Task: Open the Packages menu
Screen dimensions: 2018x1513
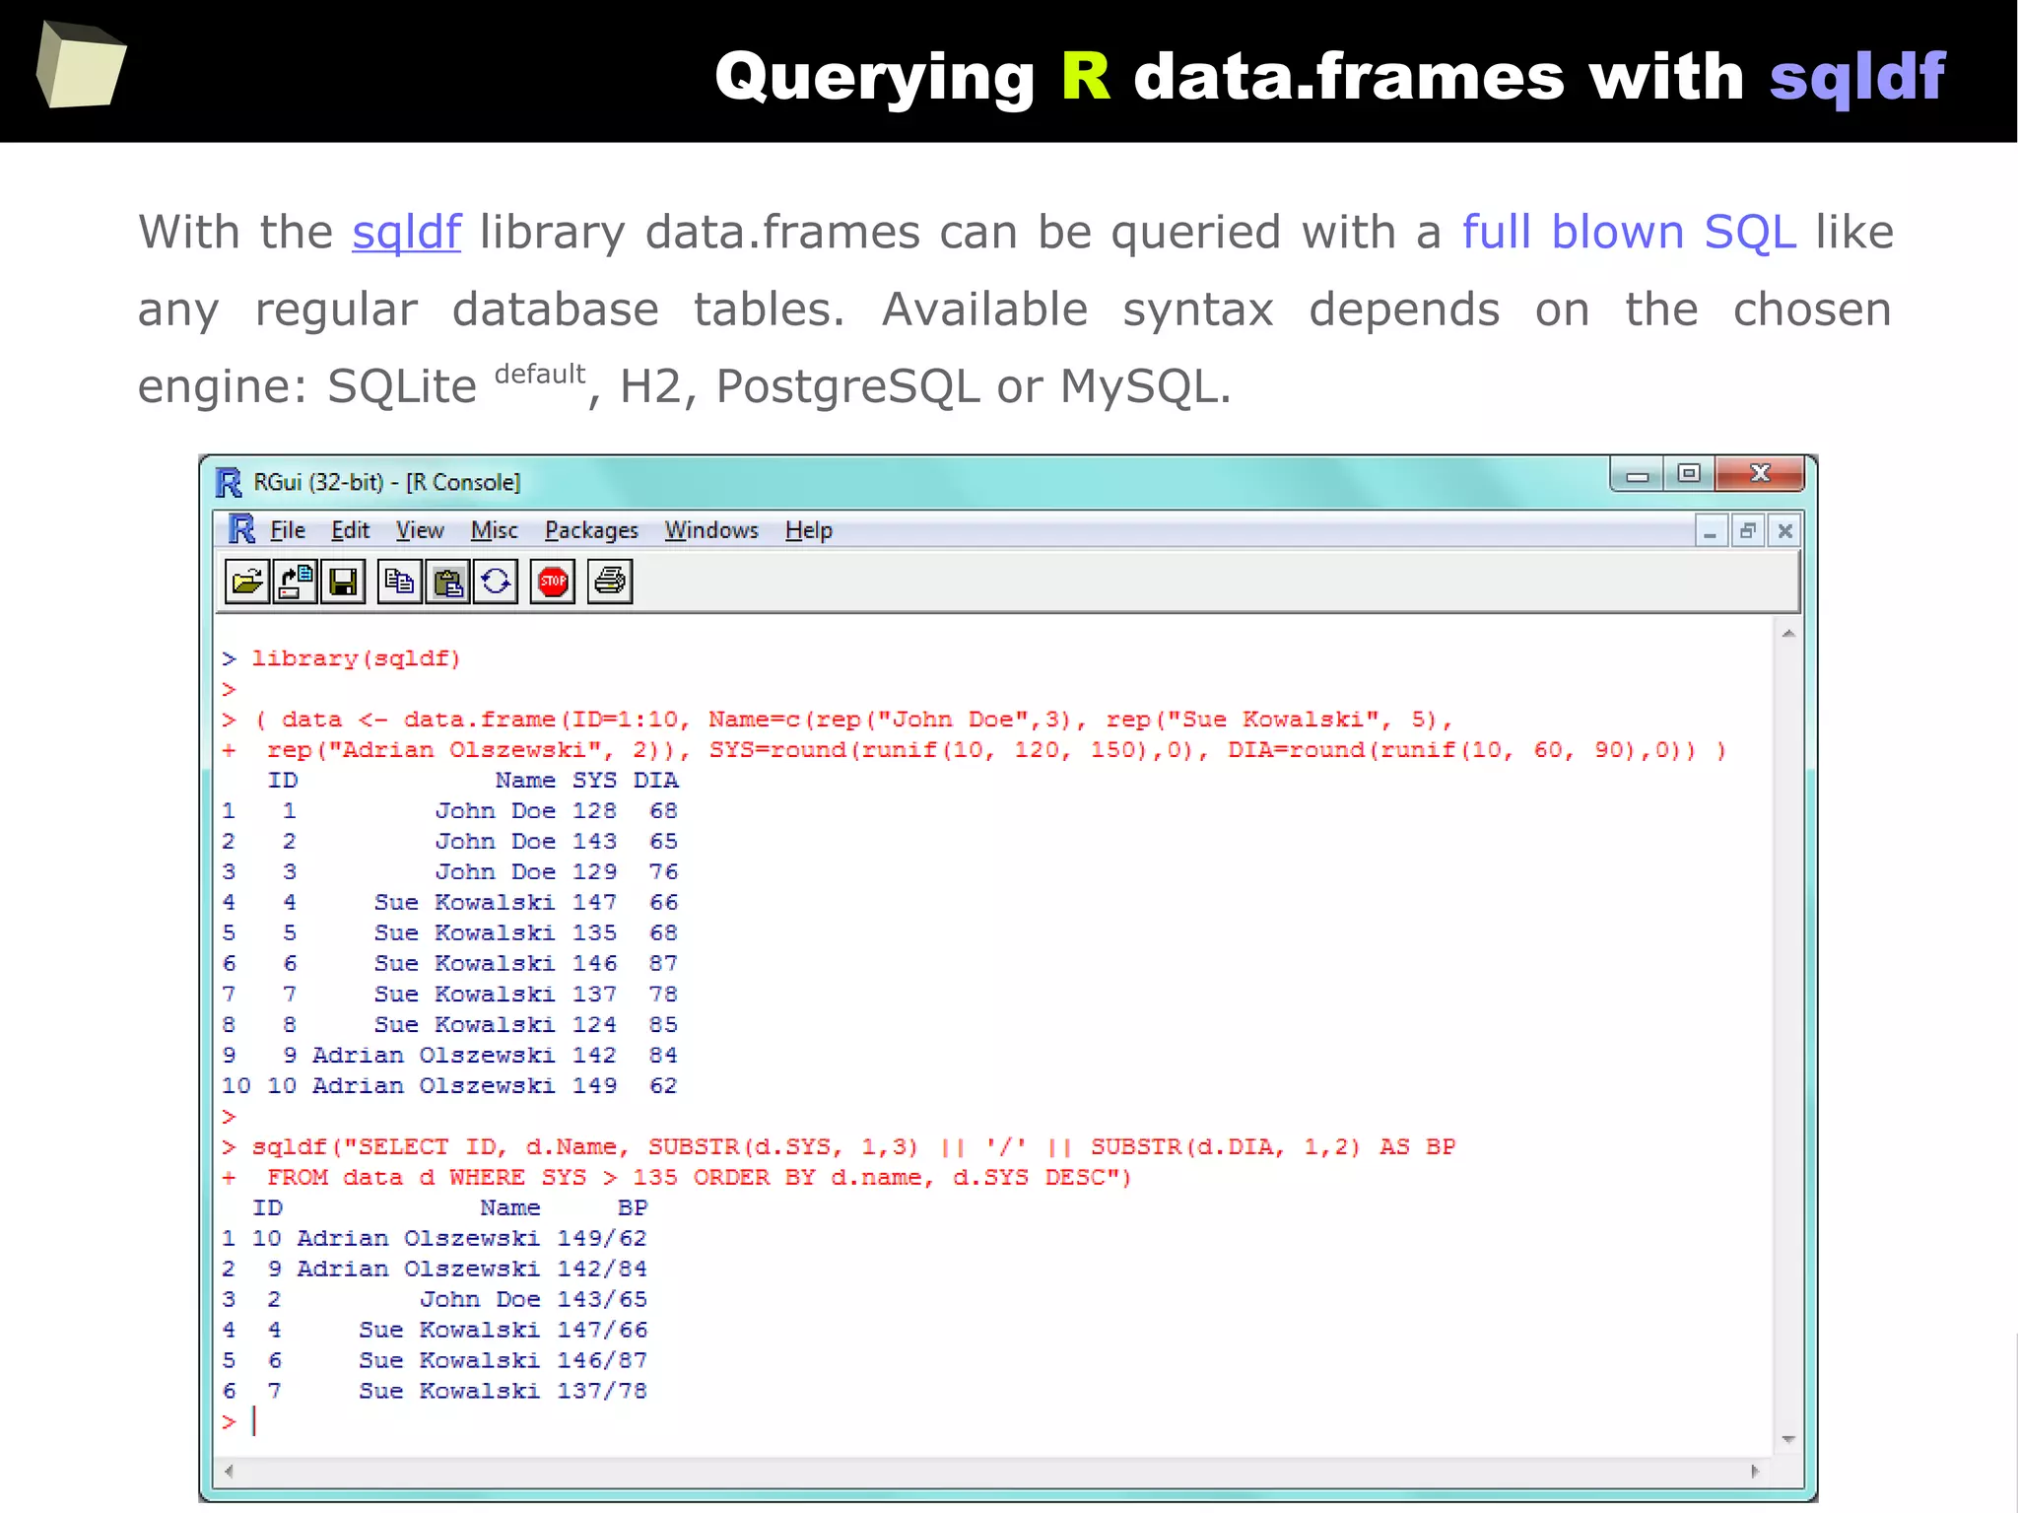Action: pyautogui.click(x=591, y=530)
